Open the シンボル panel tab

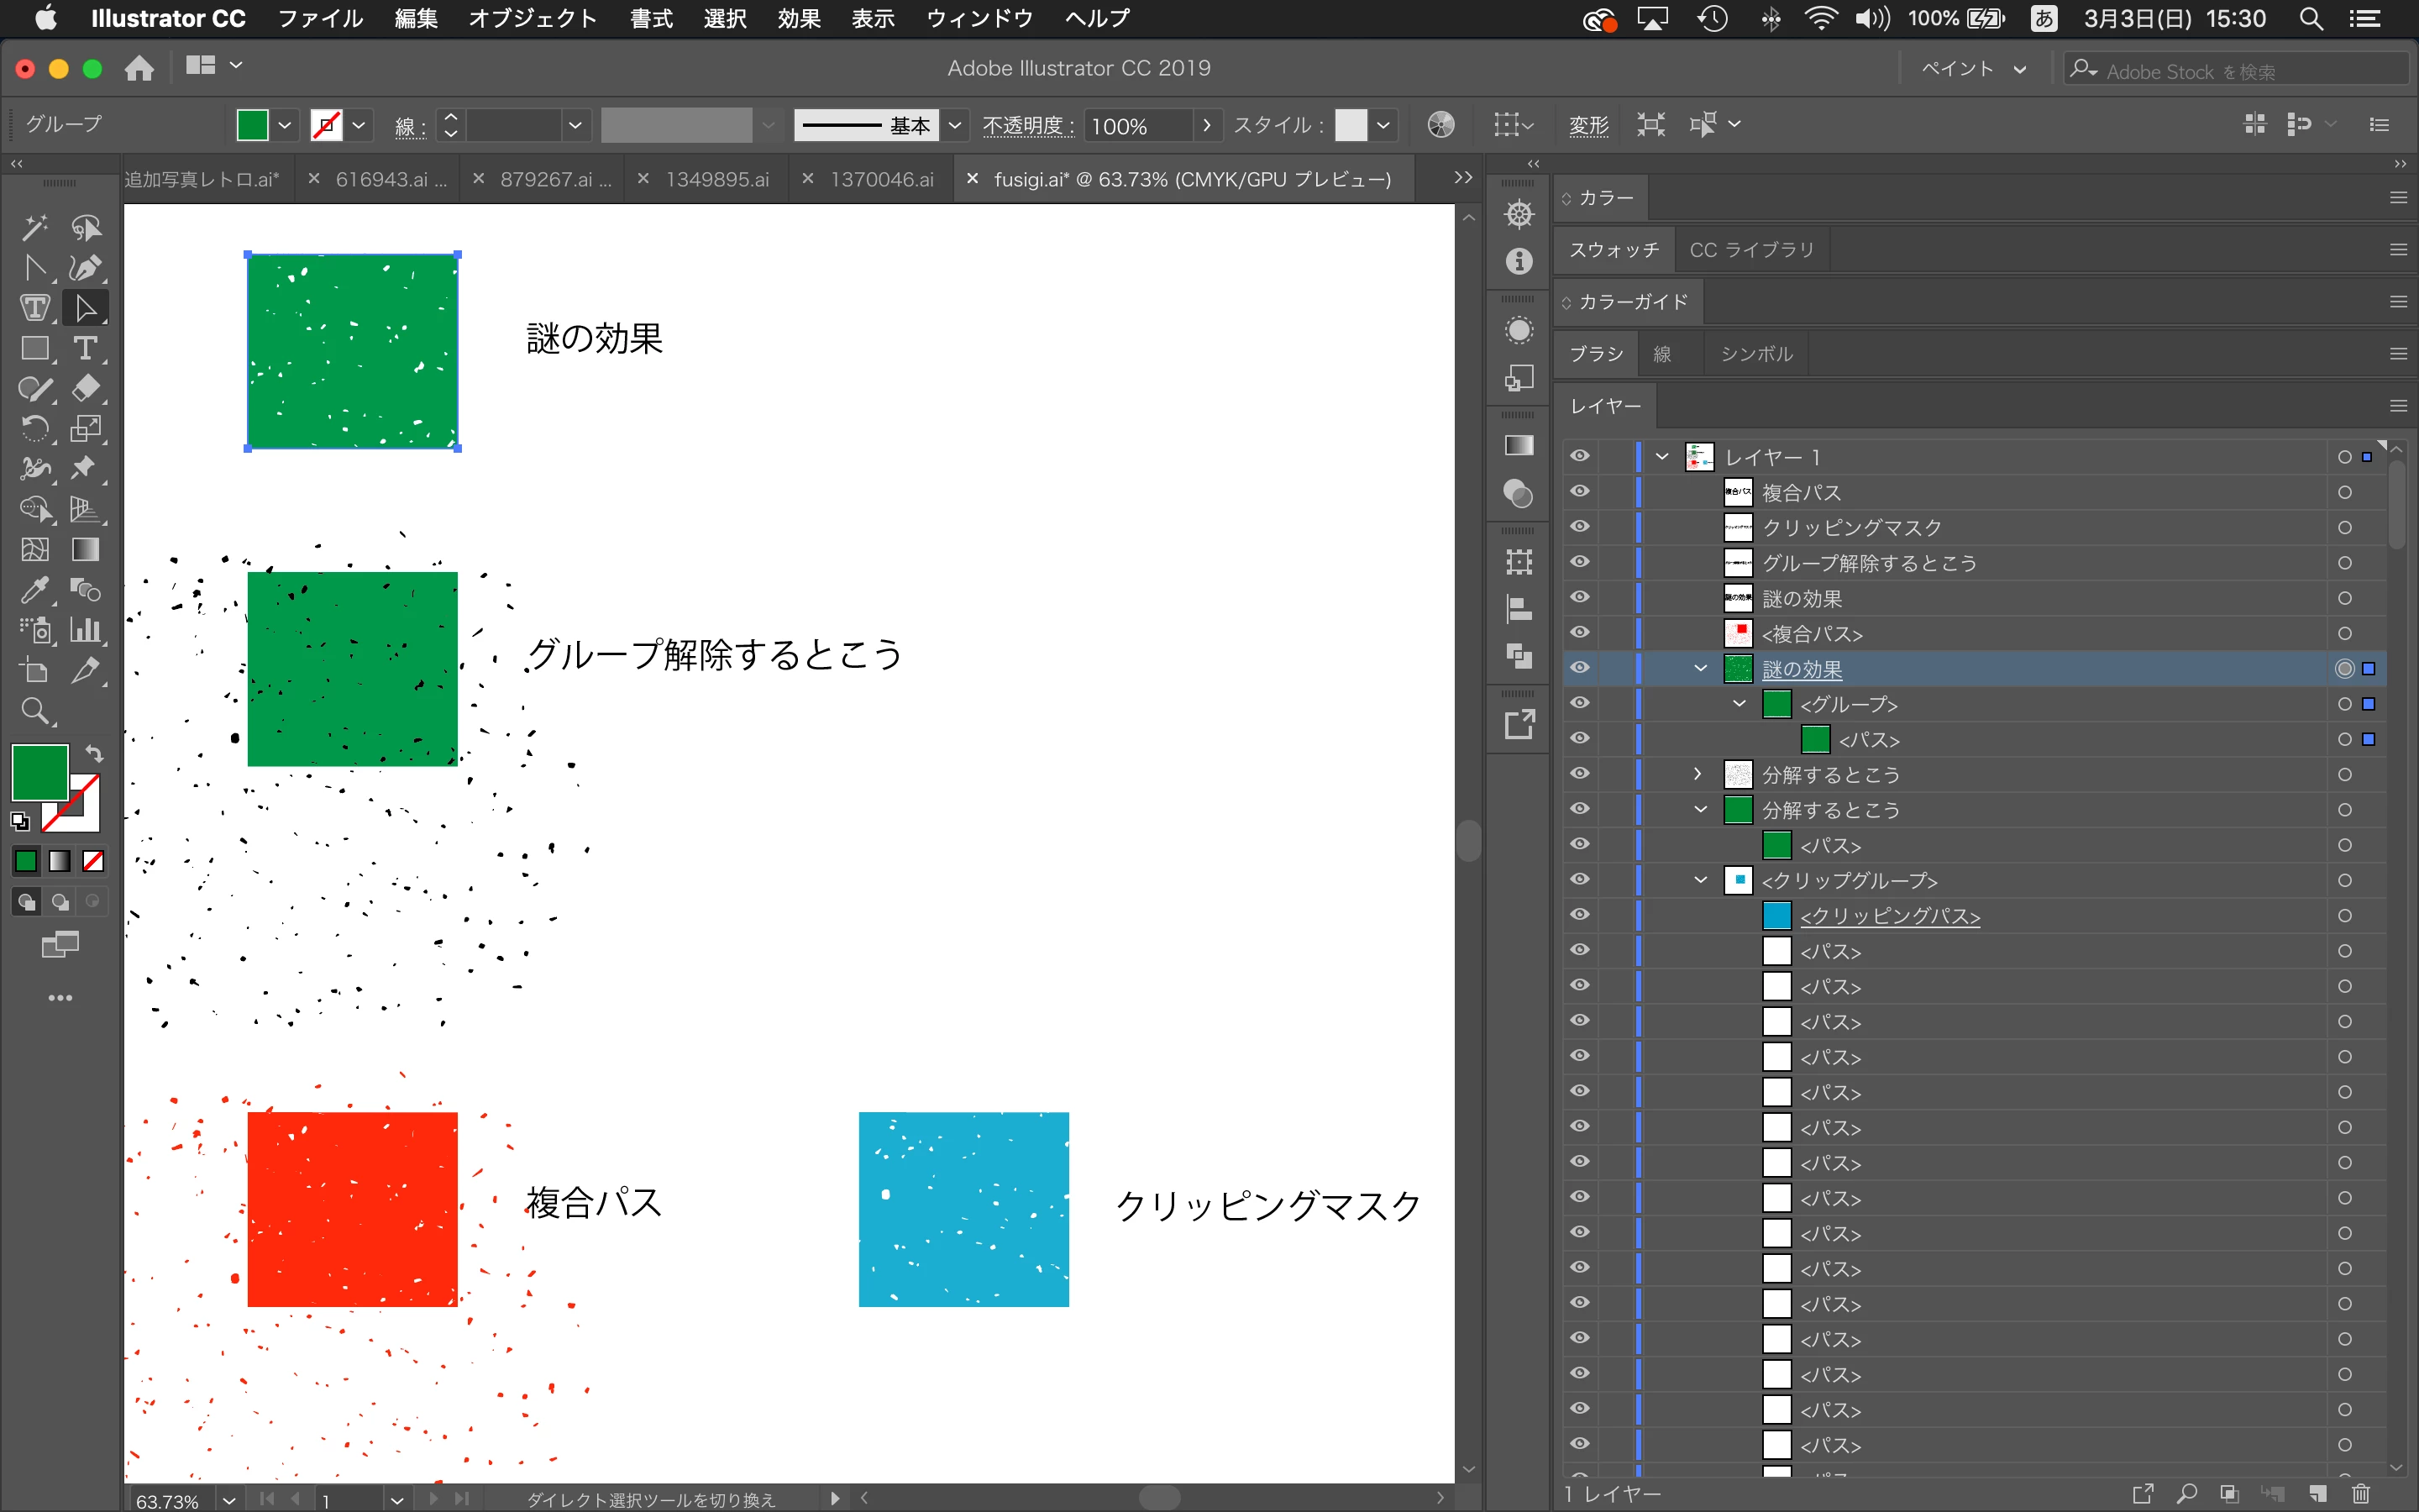tap(1756, 354)
